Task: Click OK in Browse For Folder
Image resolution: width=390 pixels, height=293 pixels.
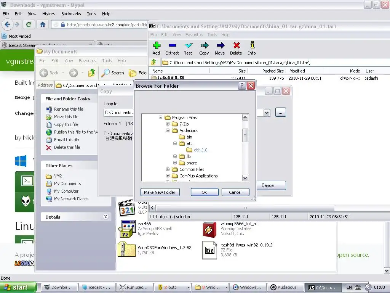Action: click(204, 192)
